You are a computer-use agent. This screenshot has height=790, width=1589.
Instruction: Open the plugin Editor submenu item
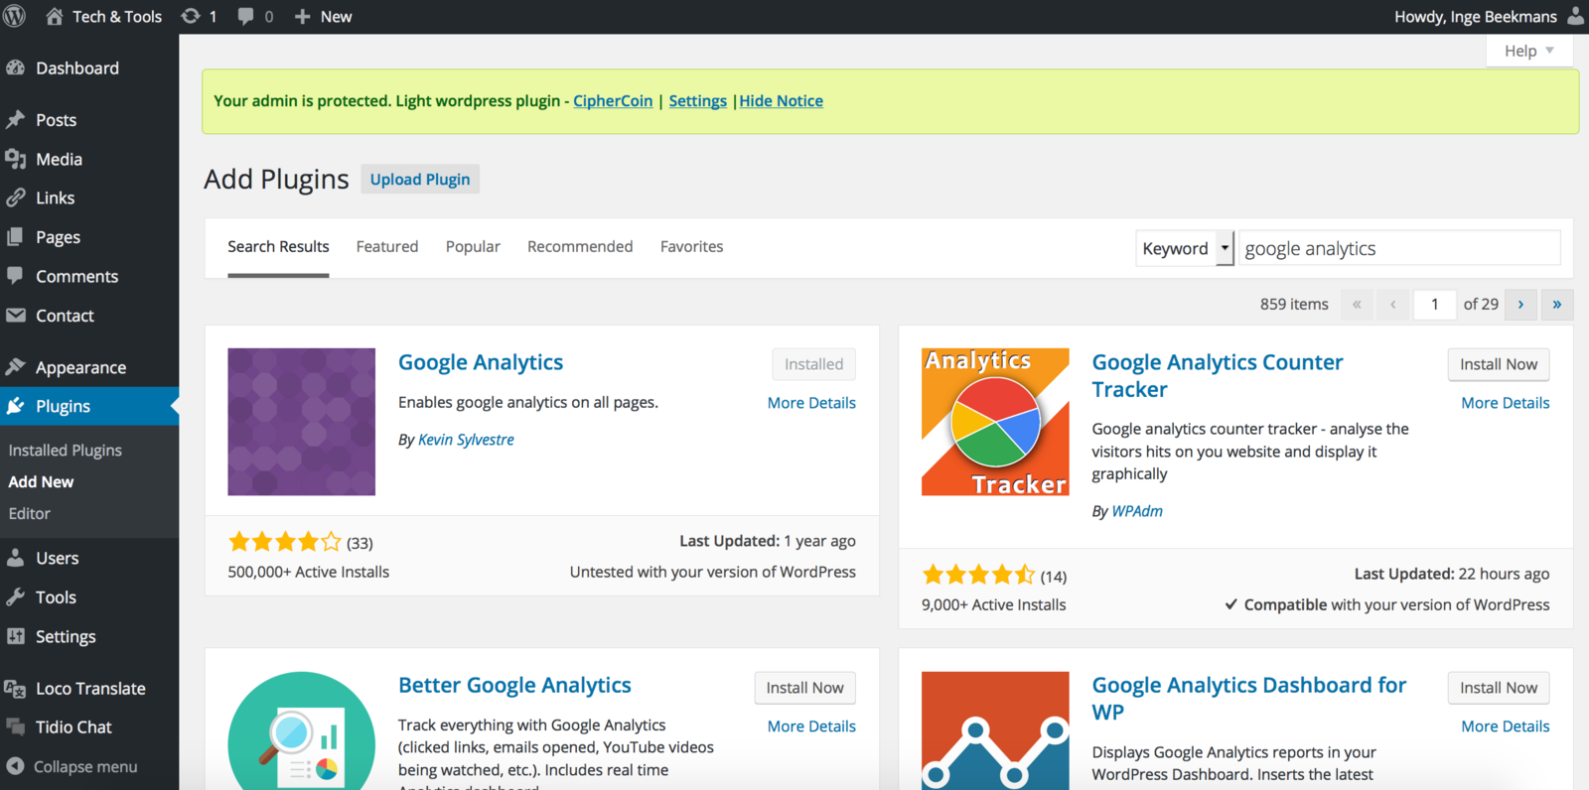point(30,514)
